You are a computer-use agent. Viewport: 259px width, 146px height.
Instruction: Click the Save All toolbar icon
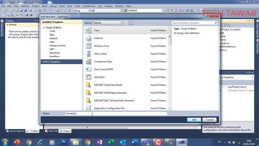click(x=25, y=11)
